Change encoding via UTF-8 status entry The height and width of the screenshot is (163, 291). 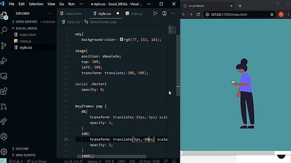point(110,161)
